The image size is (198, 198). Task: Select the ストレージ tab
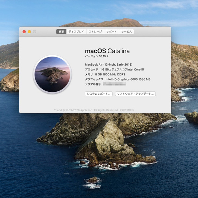pyautogui.click(x=95, y=31)
